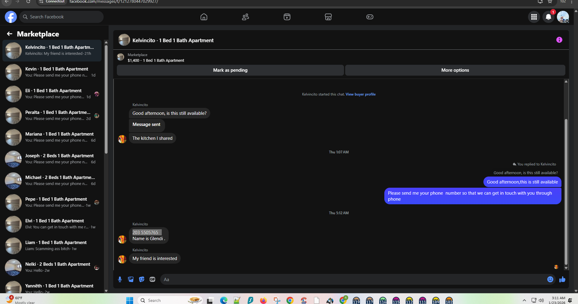Image resolution: width=578 pixels, height=304 pixels.
Task: Open Elvi's apartment conversation
Action: [52, 224]
